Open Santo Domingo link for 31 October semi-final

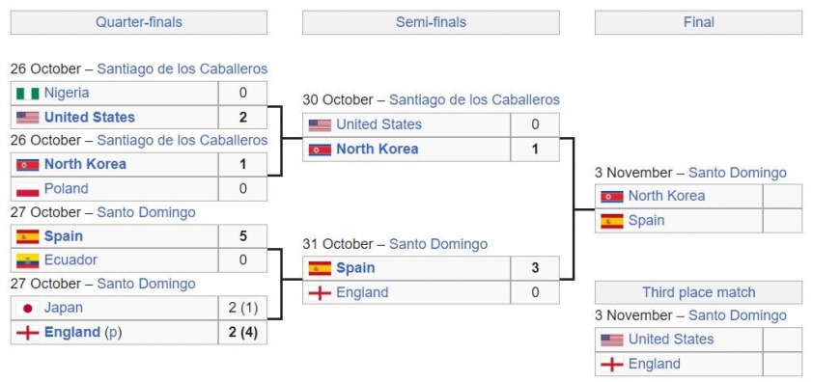pos(438,244)
